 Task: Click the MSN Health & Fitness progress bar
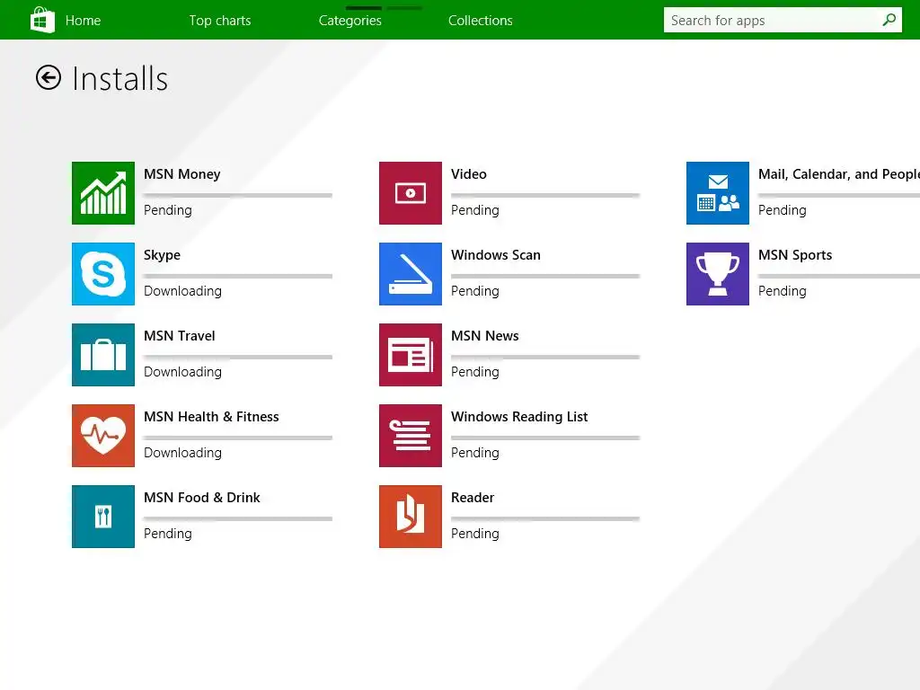(237, 438)
